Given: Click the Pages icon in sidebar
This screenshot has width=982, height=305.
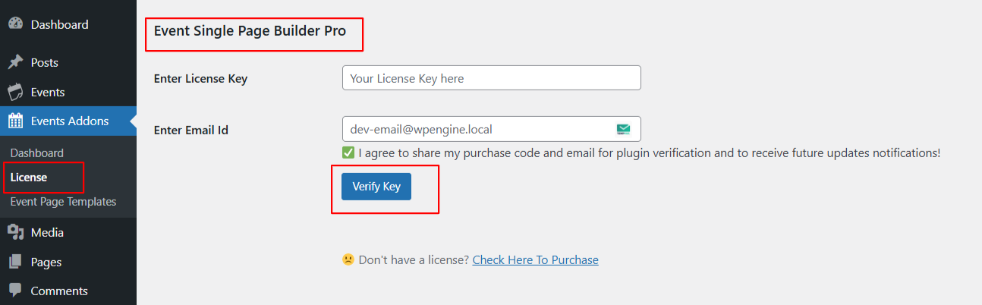Looking at the screenshot, I should point(15,262).
